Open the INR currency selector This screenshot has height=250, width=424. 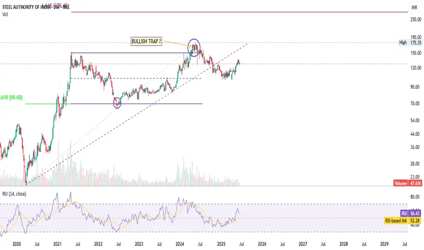point(414,8)
